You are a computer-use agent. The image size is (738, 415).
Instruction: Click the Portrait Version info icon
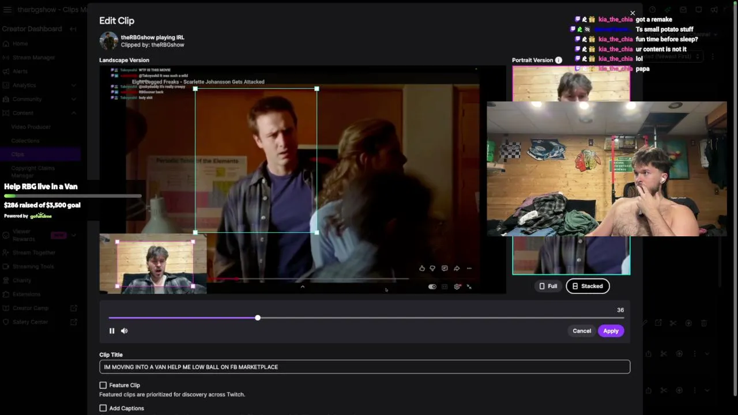pos(558,60)
